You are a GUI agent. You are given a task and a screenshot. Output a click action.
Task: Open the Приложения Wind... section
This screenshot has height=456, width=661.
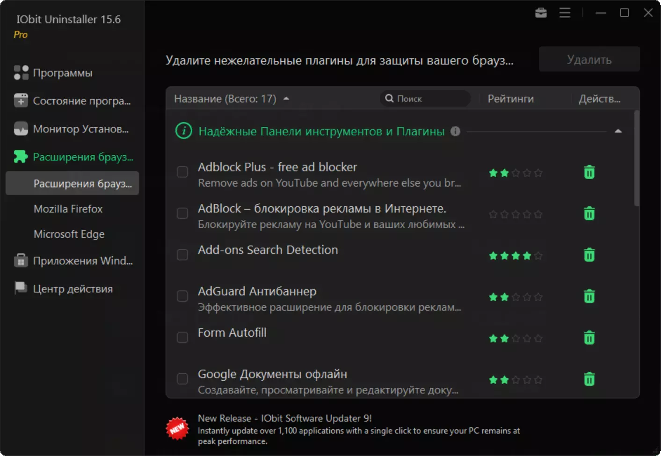click(x=83, y=261)
